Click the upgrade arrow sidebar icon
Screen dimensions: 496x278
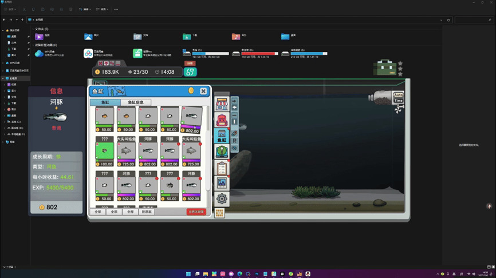[222, 151]
